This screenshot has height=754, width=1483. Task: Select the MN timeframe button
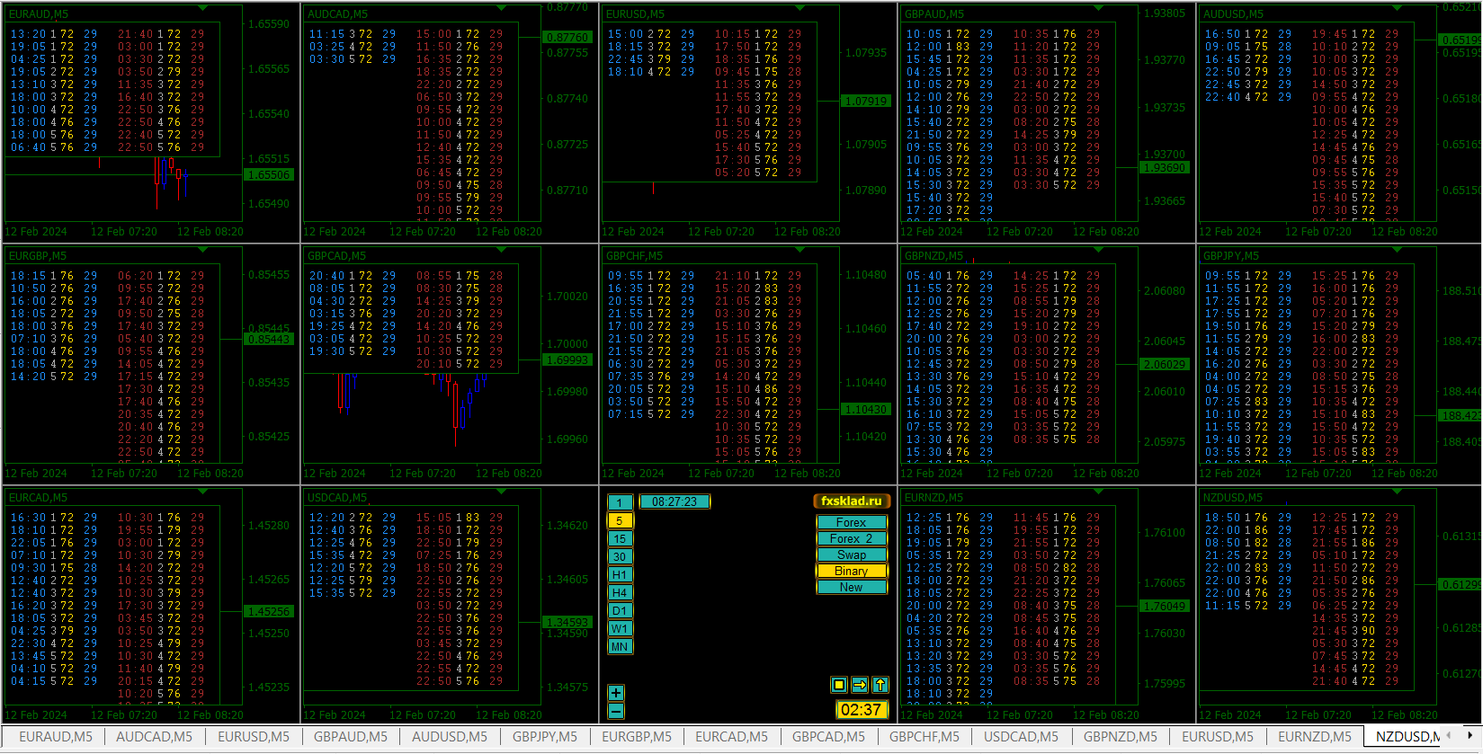(620, 646)
